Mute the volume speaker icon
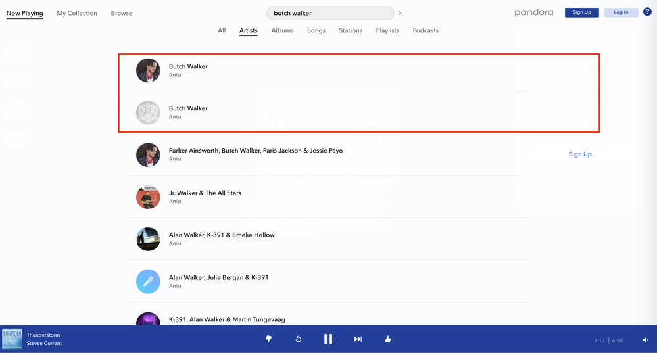Image resolution: width=657 pixels, height=353 pixels. [645, 340]
